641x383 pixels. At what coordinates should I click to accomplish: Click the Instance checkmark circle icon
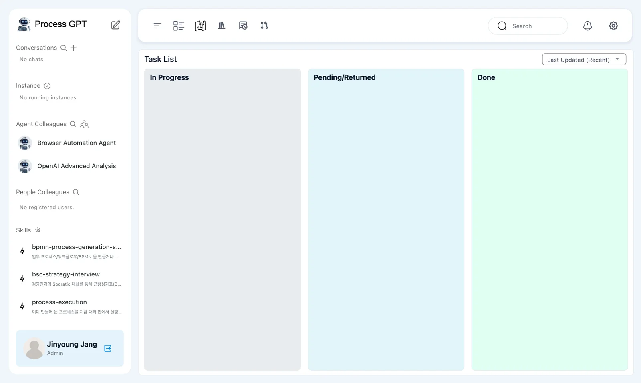click(x=47, y=86)
